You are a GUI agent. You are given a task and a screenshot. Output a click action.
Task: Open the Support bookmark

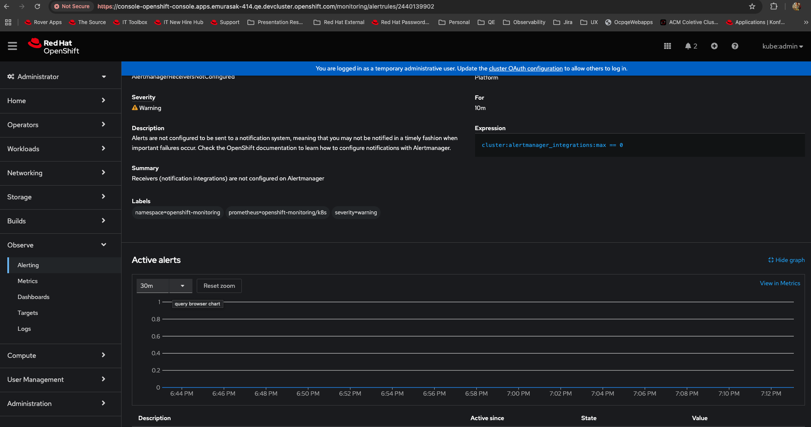(225, 22)
